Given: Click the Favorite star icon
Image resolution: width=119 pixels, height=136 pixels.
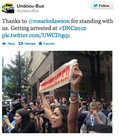Looking at the screenshot, I should coord(40,43).
